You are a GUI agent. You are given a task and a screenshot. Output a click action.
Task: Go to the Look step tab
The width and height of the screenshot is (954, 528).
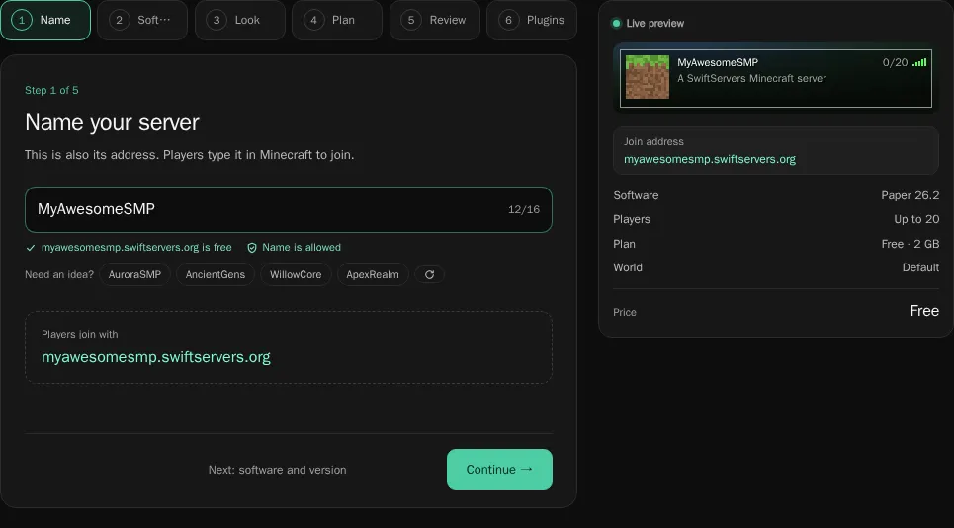click(239, 20)
